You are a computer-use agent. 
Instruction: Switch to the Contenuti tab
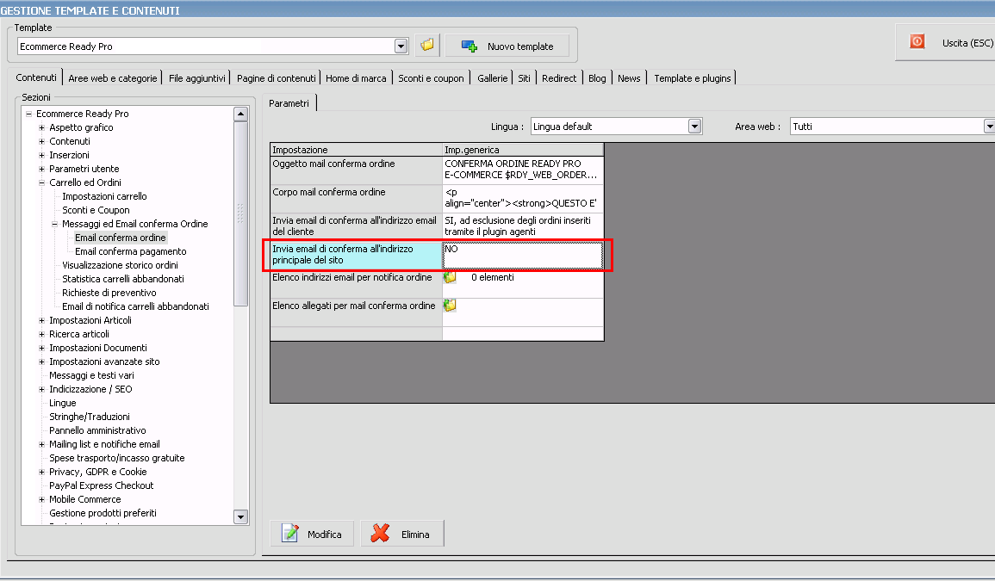coord(36,77)
